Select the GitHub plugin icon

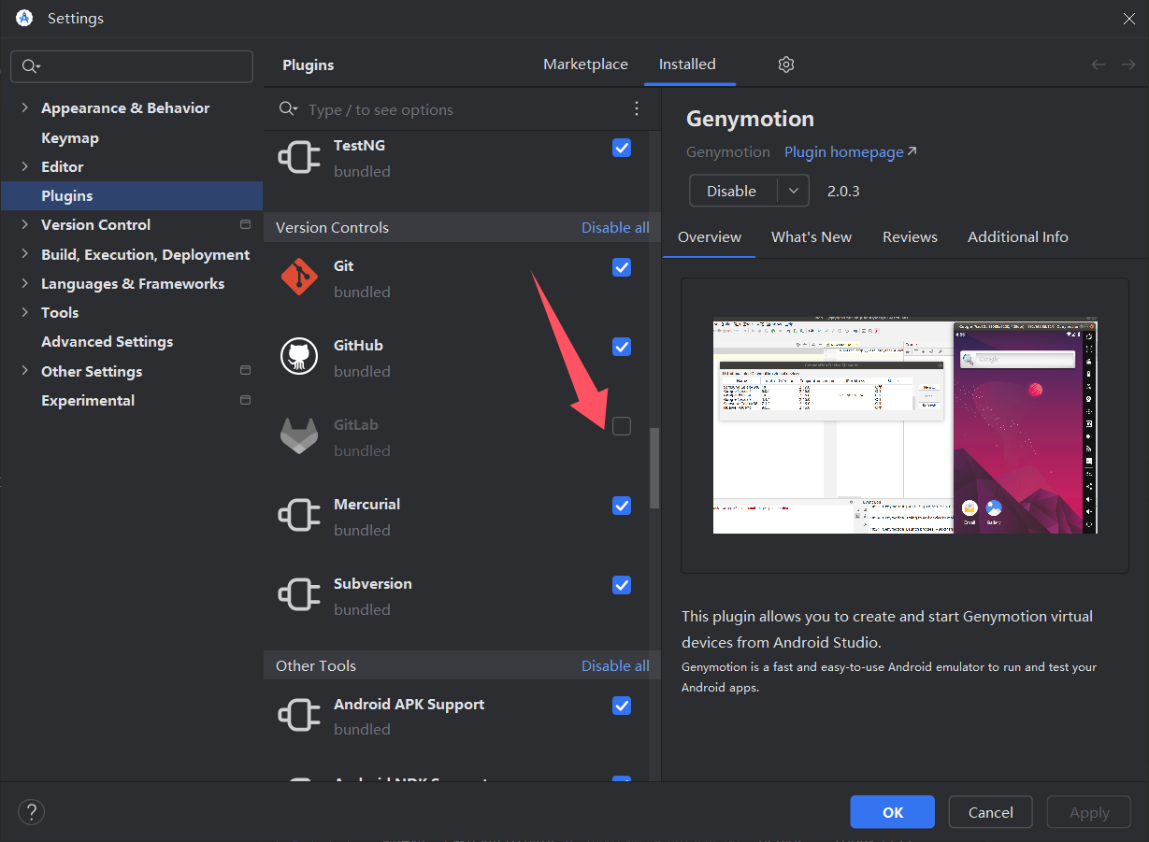point(299,356)
